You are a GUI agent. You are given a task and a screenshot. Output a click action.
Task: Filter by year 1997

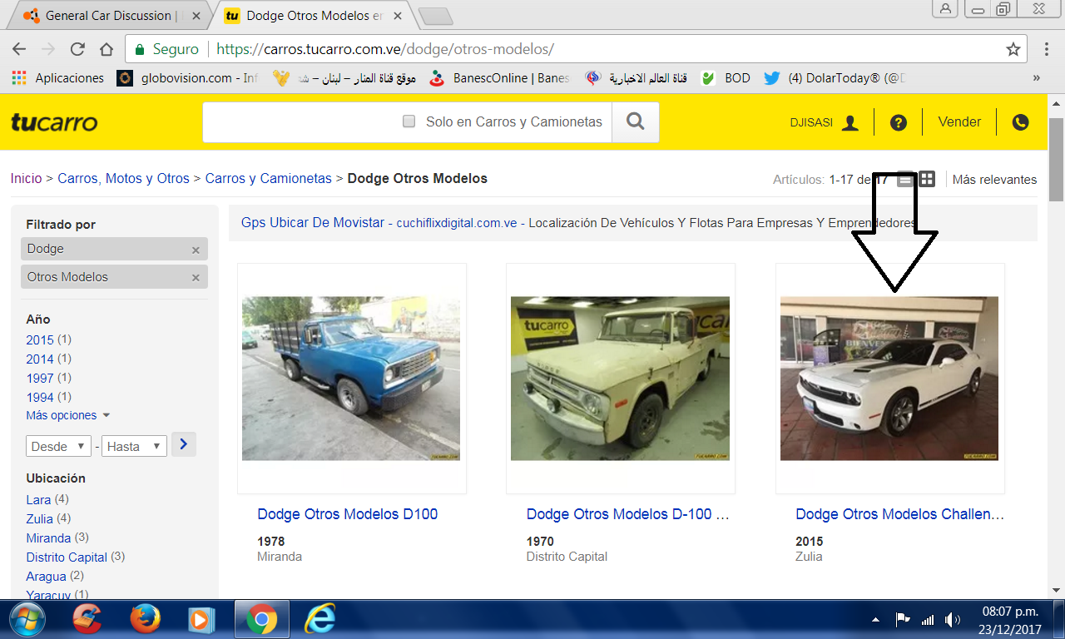(x=40, y=378)
